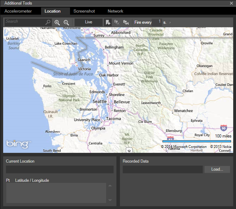This screenshot has width=236, height=209.
Task: Click the points list down arrow
Action: [x=110, y=200]
